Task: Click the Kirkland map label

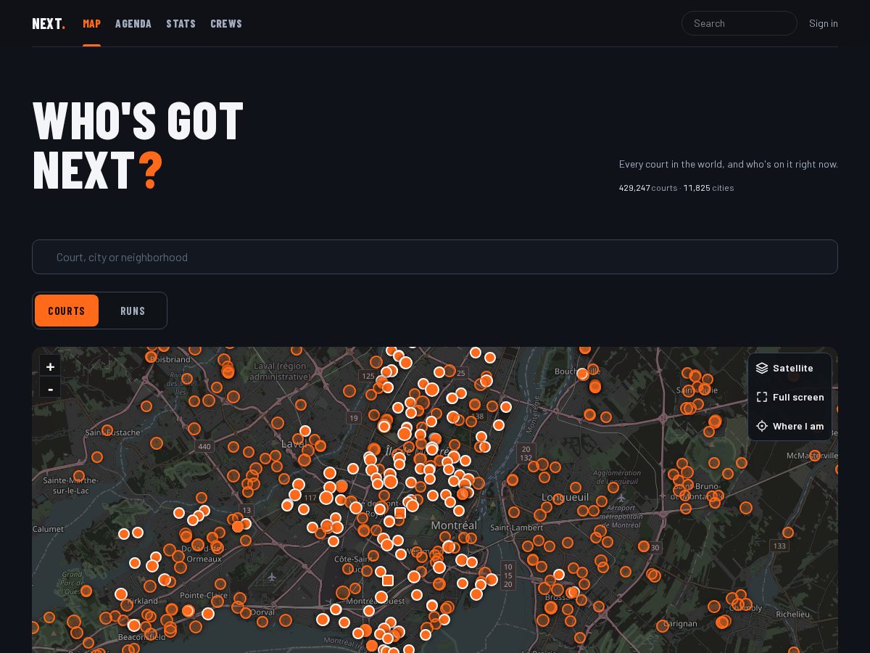Action: [142, 601]
